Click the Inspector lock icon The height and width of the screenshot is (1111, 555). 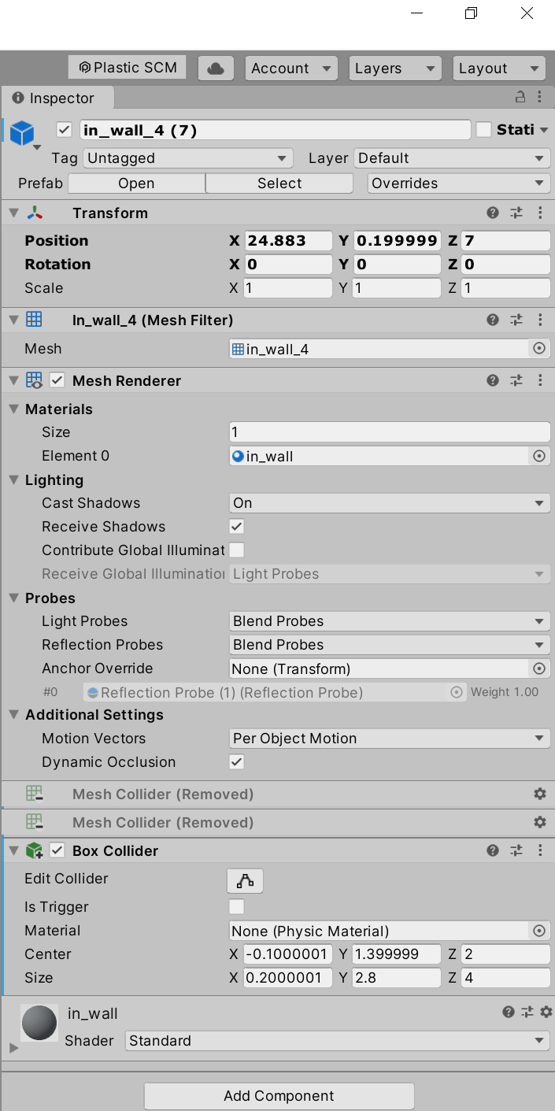click(520, 97)
